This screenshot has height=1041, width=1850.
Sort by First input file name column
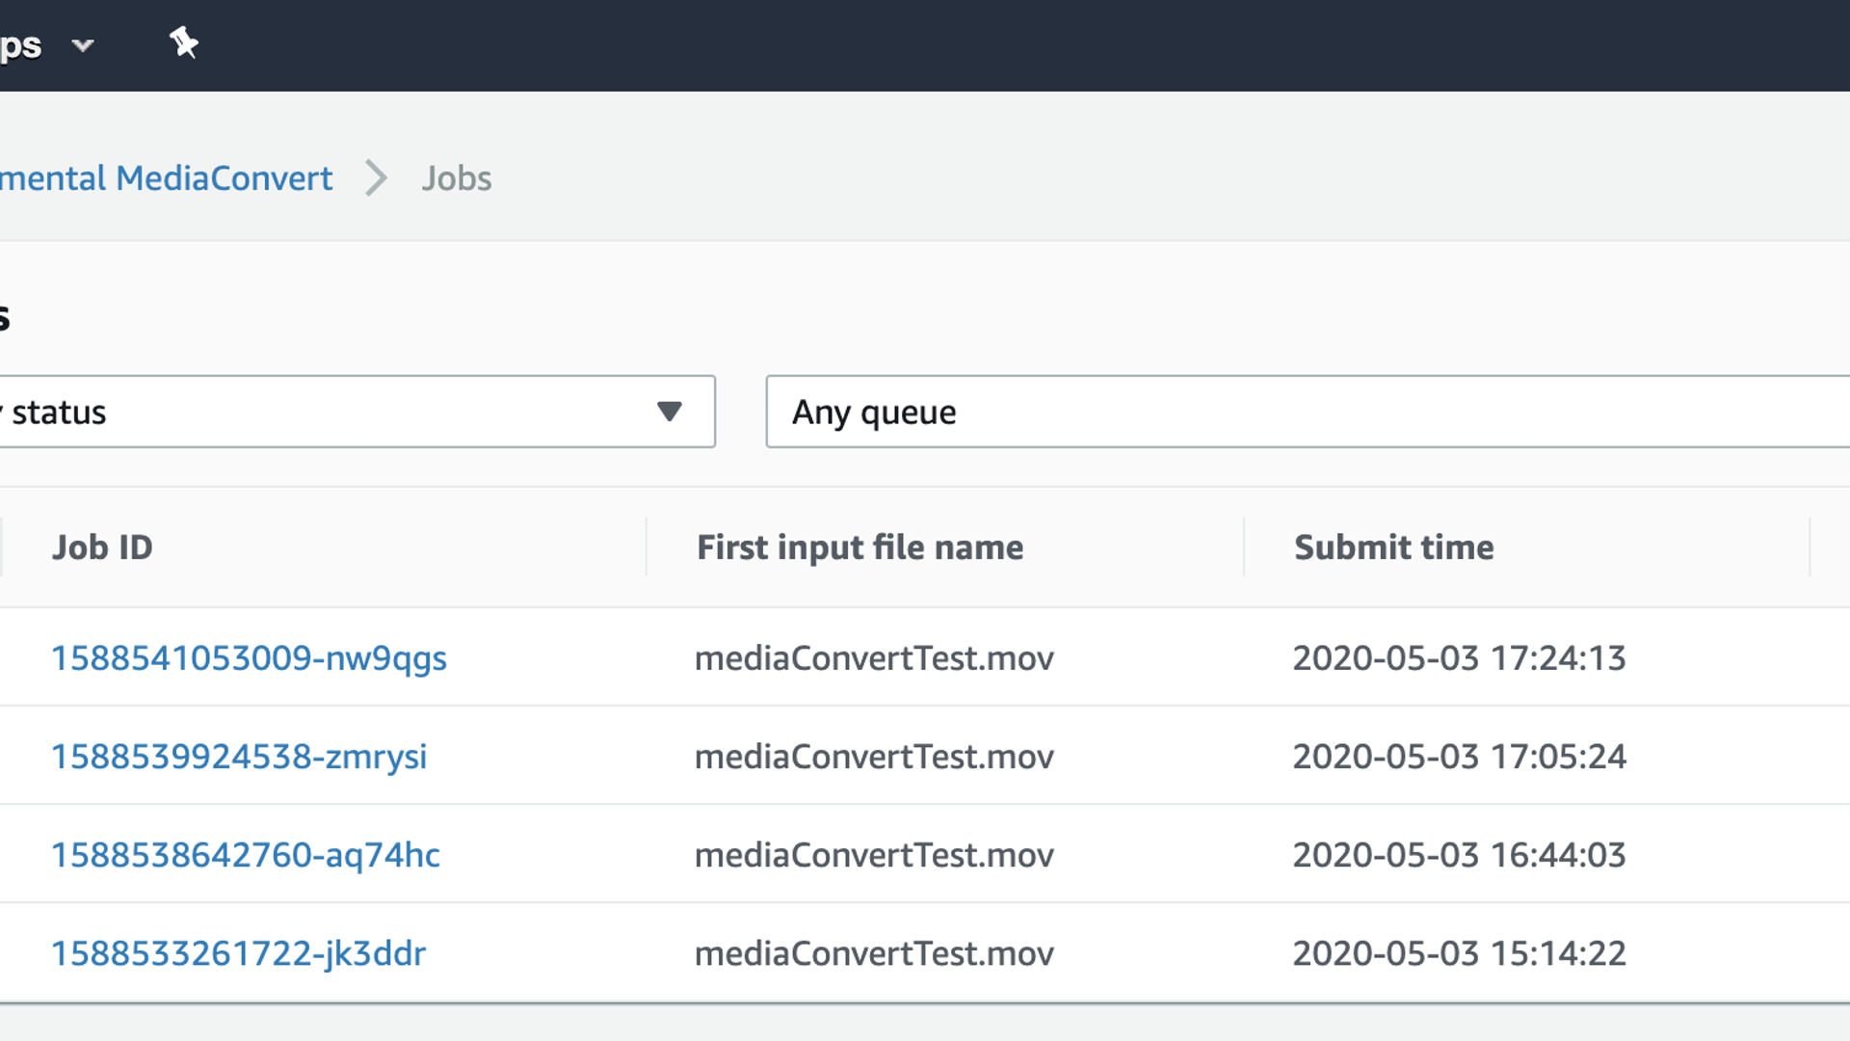tap(859, 547)
